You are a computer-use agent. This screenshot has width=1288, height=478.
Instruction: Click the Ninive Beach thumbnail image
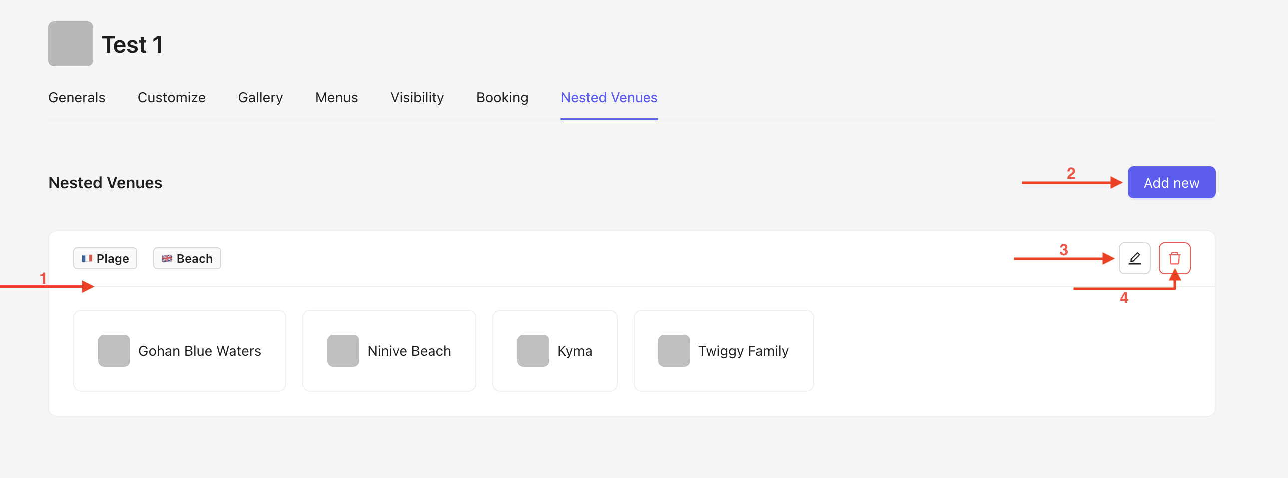click(343, 351)
